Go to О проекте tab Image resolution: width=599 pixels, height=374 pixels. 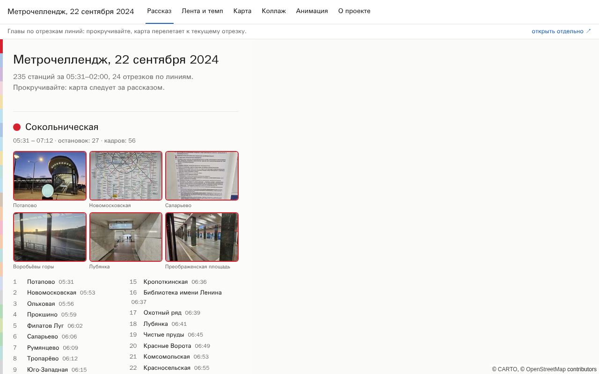pyautogui.click(x=354, y=11)
